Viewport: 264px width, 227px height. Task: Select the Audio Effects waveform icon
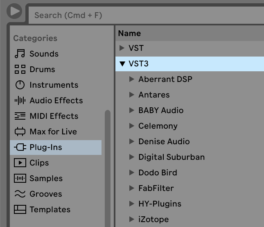20,100
